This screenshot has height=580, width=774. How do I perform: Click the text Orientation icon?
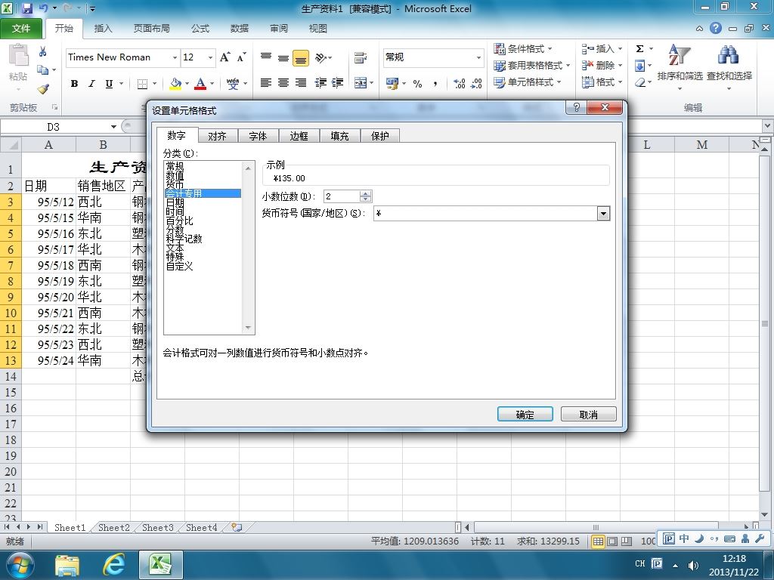tap(321, 57)
